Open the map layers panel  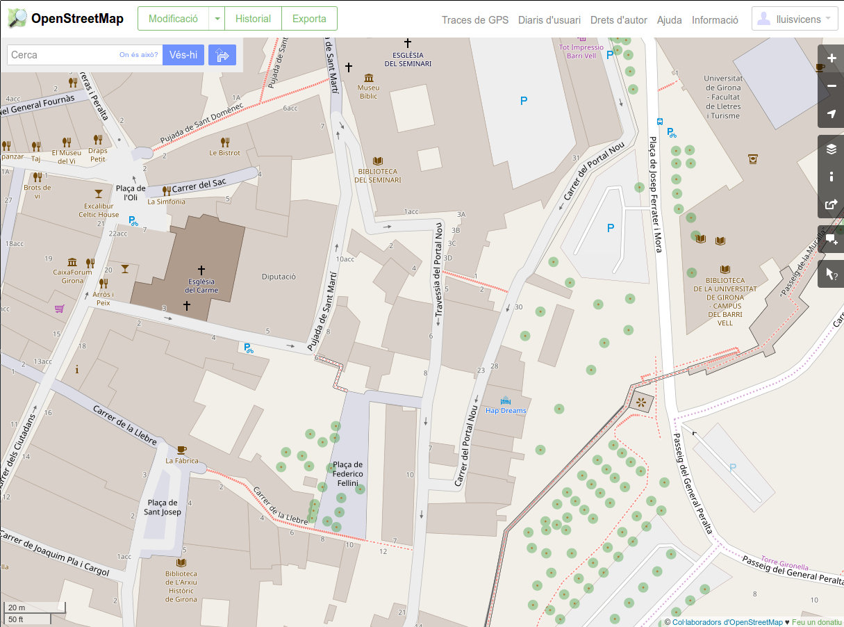[831, 149]
